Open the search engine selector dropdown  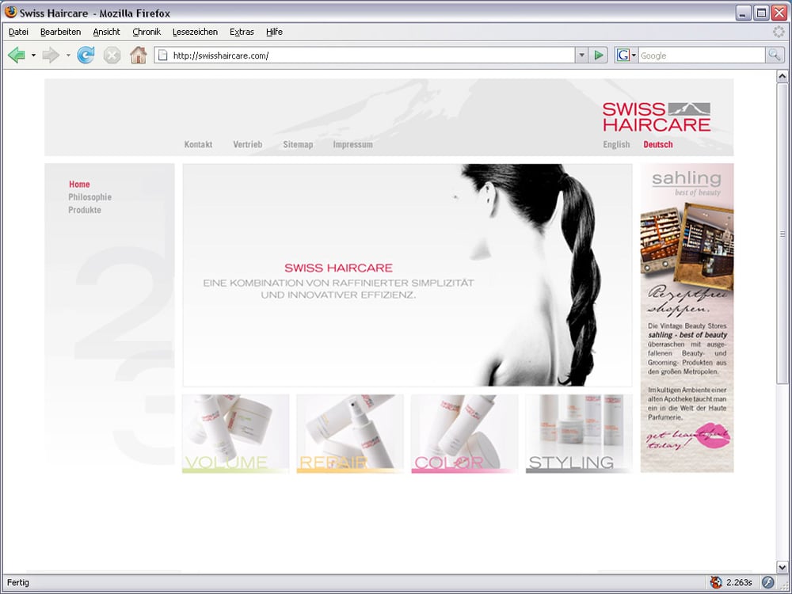(x=634, y=55)
